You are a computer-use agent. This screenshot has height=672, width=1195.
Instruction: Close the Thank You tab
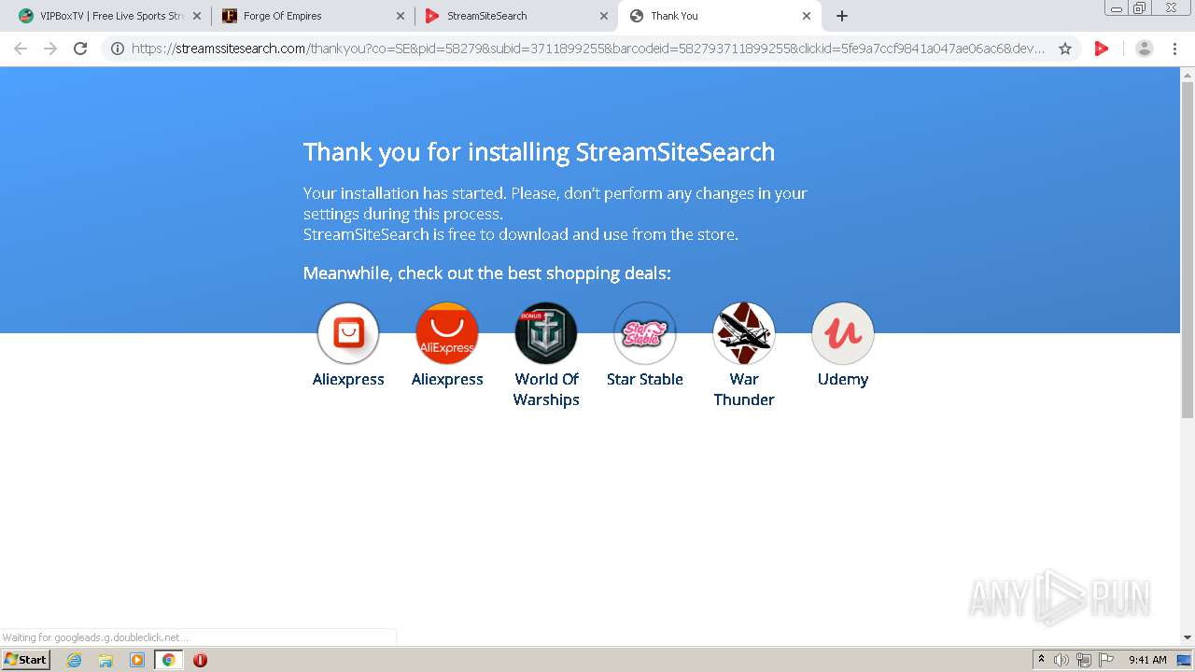(807, 16)
